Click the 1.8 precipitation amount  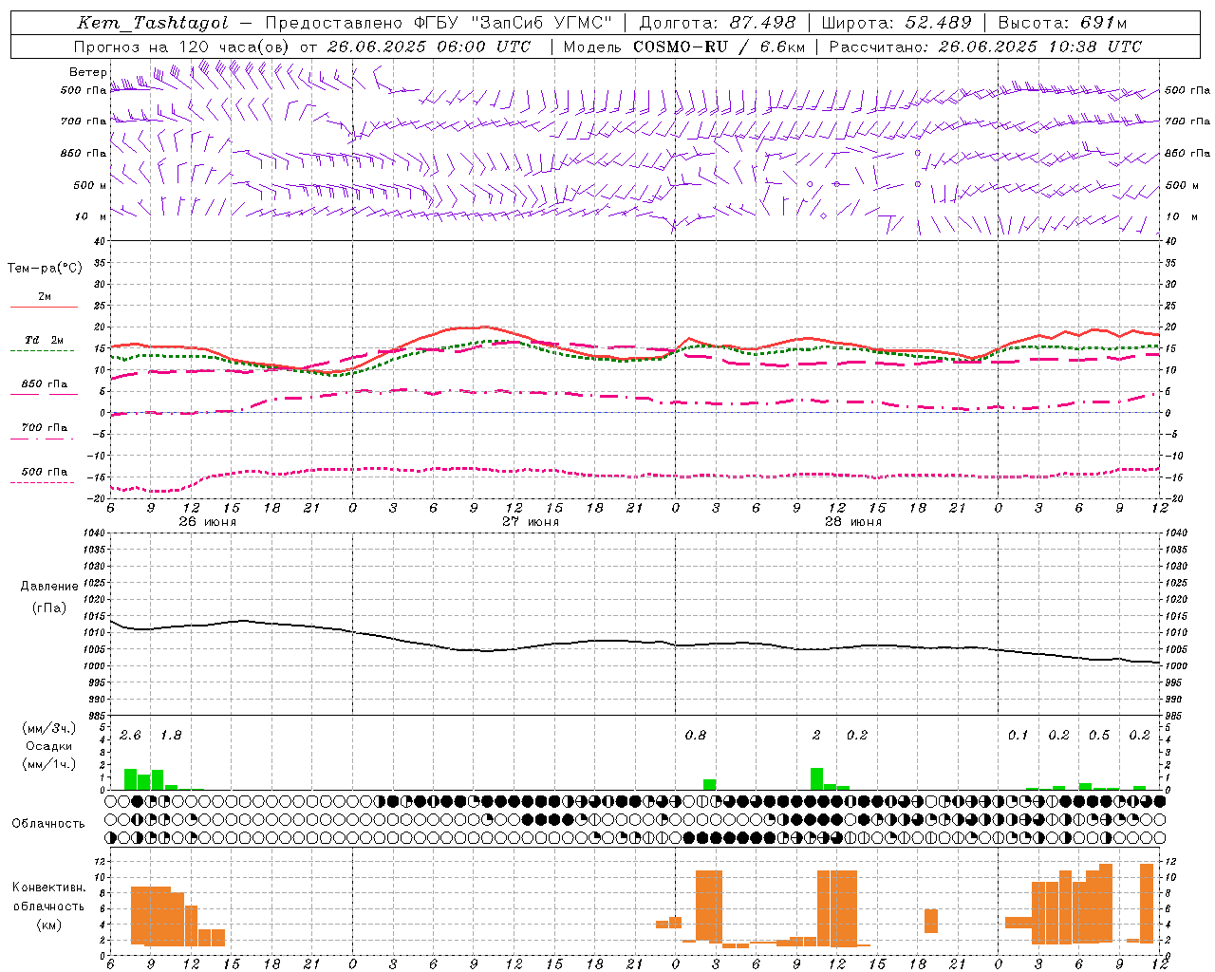click(171, 736)
